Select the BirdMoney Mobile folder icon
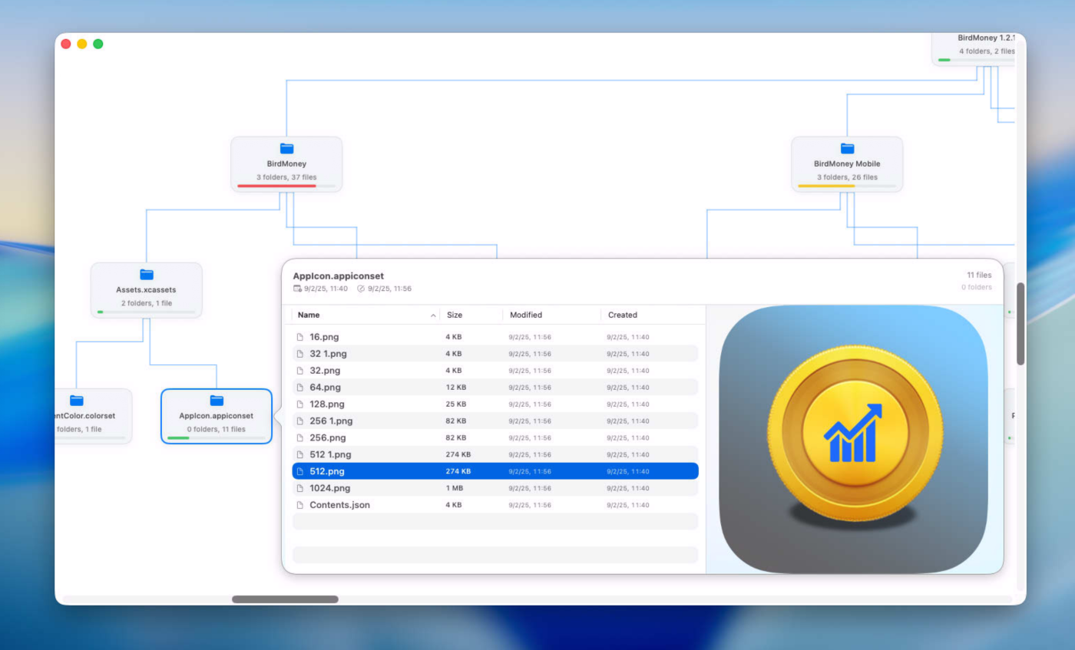Screen dimensions: 1075x650 pyautogui.click(x=847, y=149)
